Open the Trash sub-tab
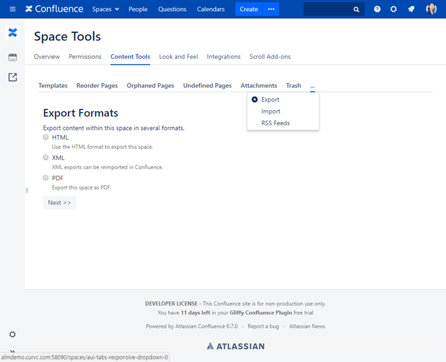The image size is (446, 362). (294, 86)
